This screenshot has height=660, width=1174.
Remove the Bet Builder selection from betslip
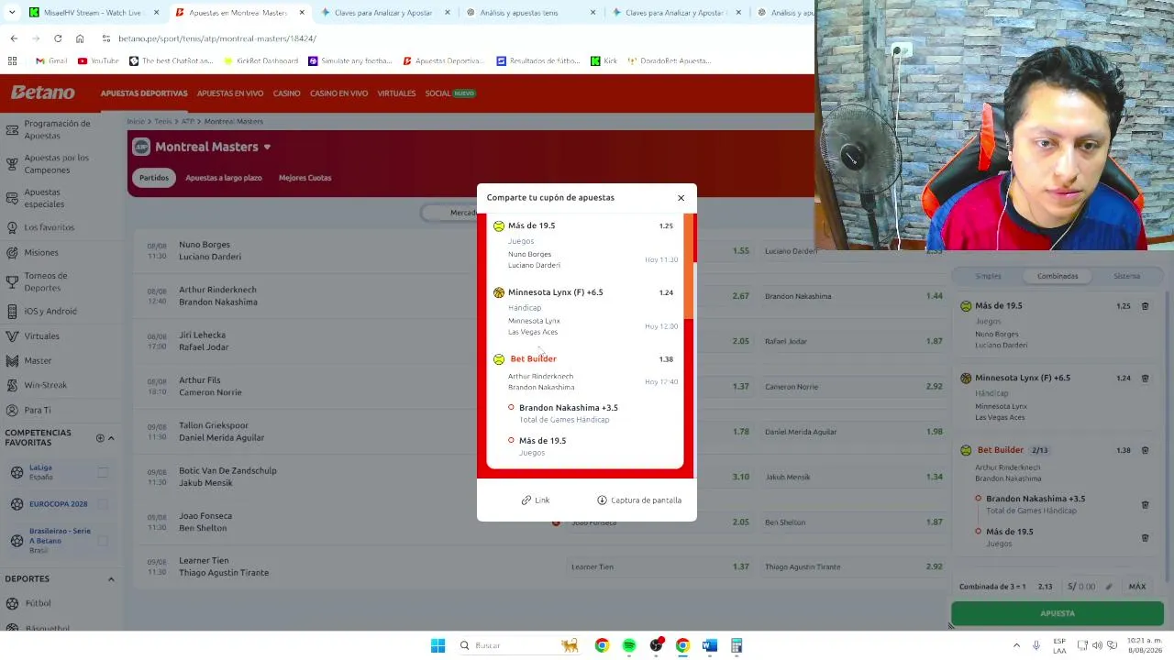1145,450
